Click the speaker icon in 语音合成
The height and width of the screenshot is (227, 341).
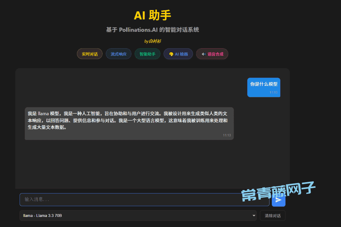(x=204, y=54)
